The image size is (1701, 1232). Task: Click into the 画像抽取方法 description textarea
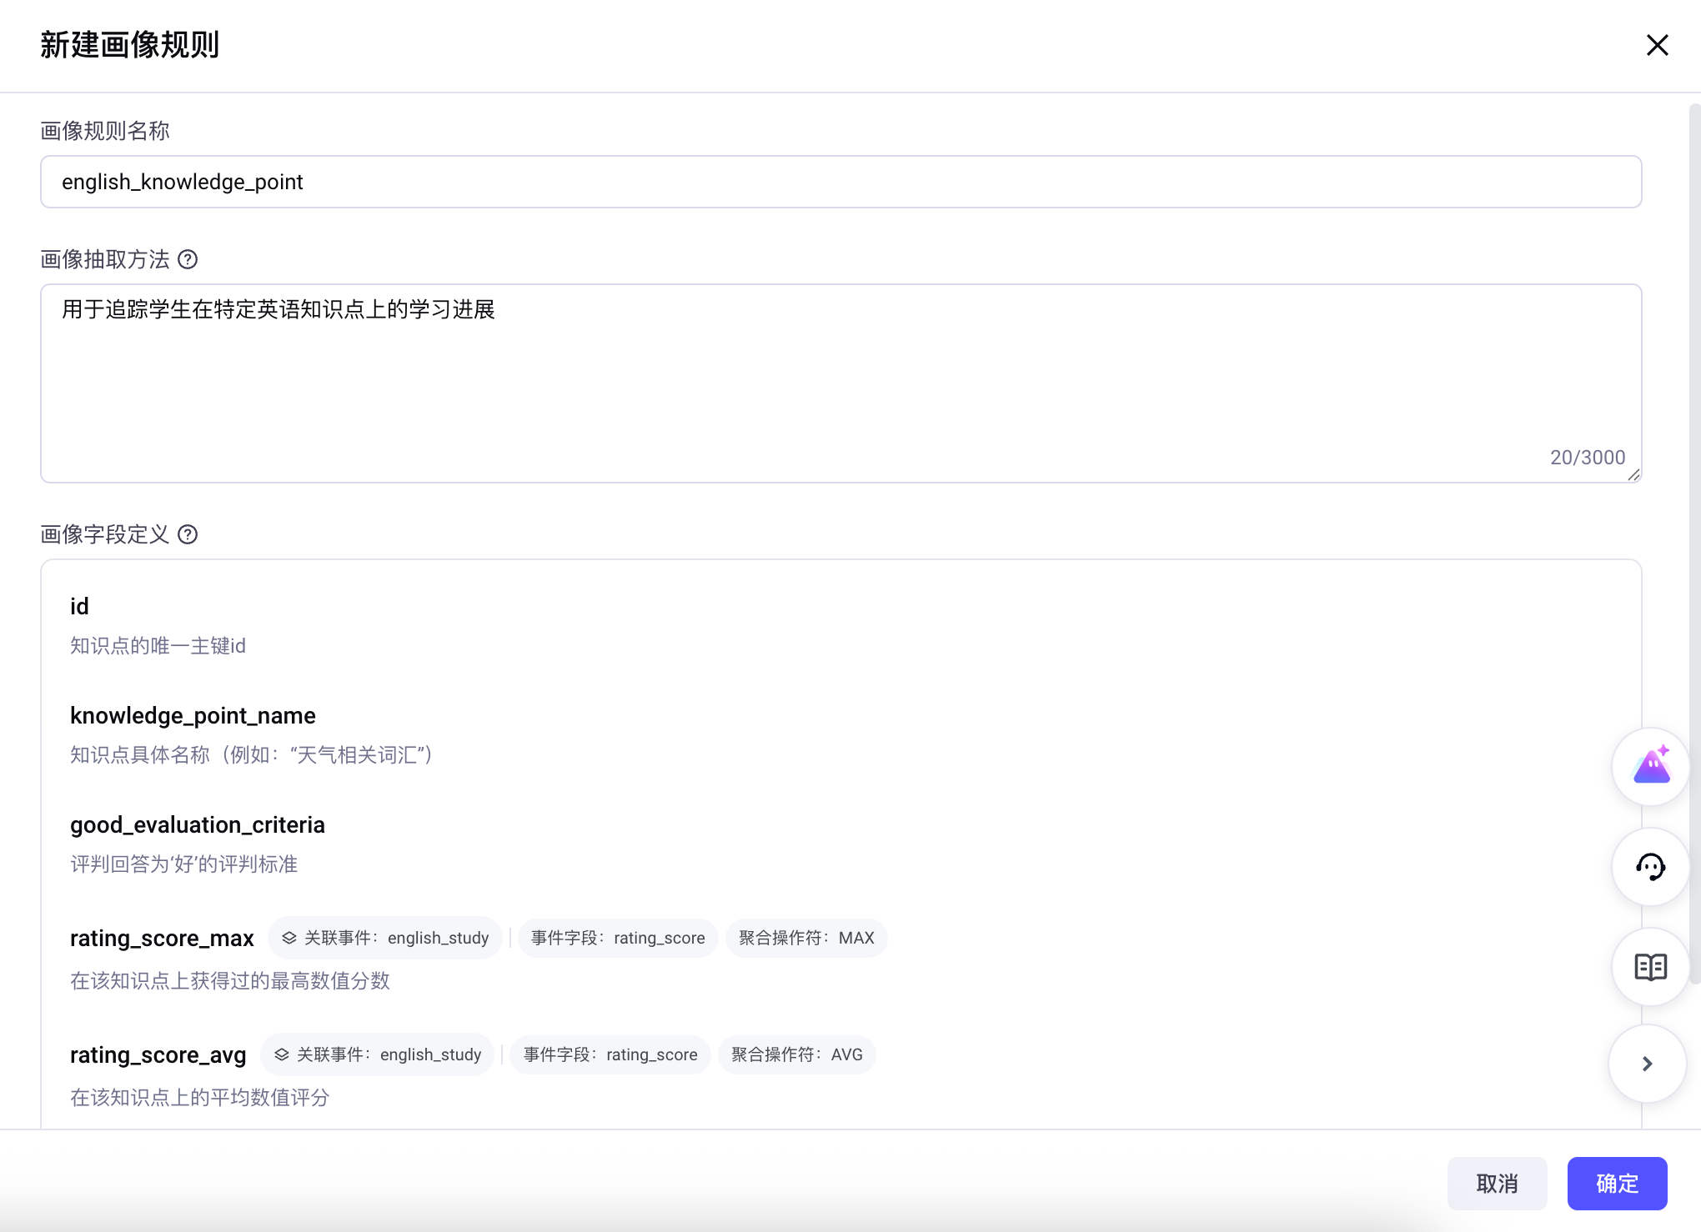pos(840,383)
